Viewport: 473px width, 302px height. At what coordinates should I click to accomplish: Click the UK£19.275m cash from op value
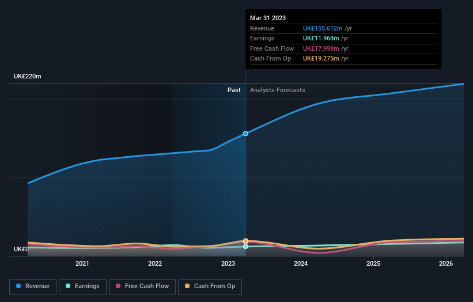pyautogui.click(x=321, y=59)
